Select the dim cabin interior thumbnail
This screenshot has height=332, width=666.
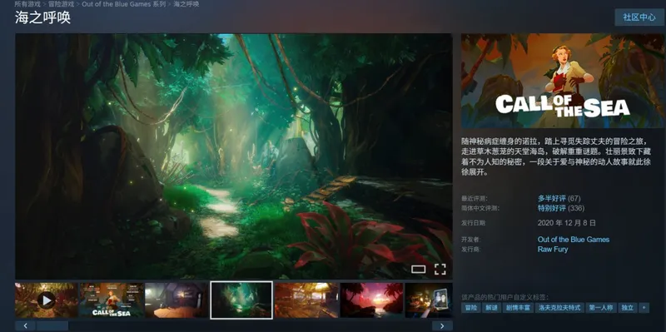click(176, 300)
